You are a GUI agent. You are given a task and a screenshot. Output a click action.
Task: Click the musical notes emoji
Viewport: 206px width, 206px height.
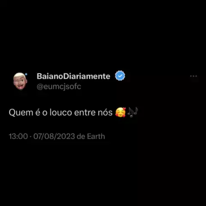pyautogui.click(x=133, y=112)
